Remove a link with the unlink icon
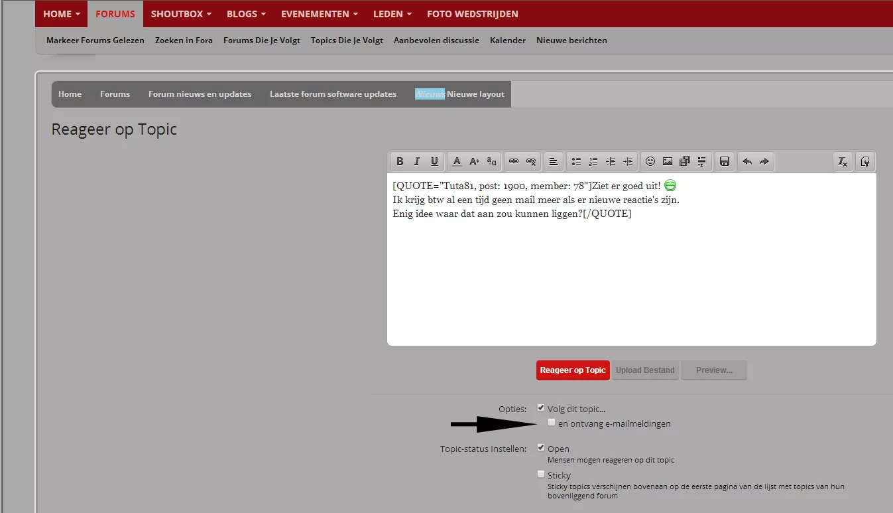893x513 pixels. coord(530,161)
